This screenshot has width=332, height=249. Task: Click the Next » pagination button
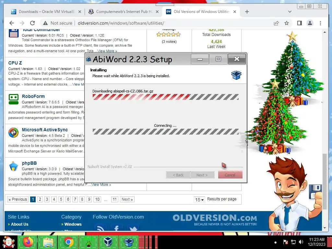(x=127, y=199)
